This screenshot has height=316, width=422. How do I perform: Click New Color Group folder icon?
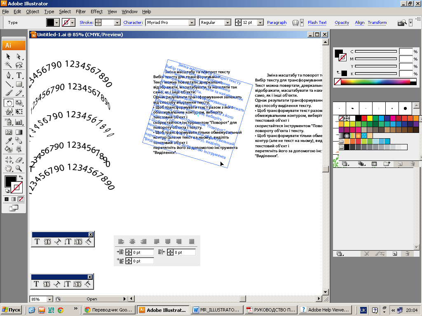387,164
